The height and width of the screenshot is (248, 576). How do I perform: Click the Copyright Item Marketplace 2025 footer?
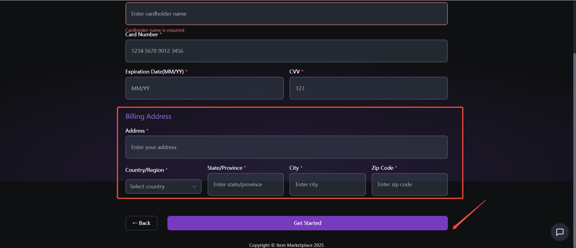coord(286,245)
